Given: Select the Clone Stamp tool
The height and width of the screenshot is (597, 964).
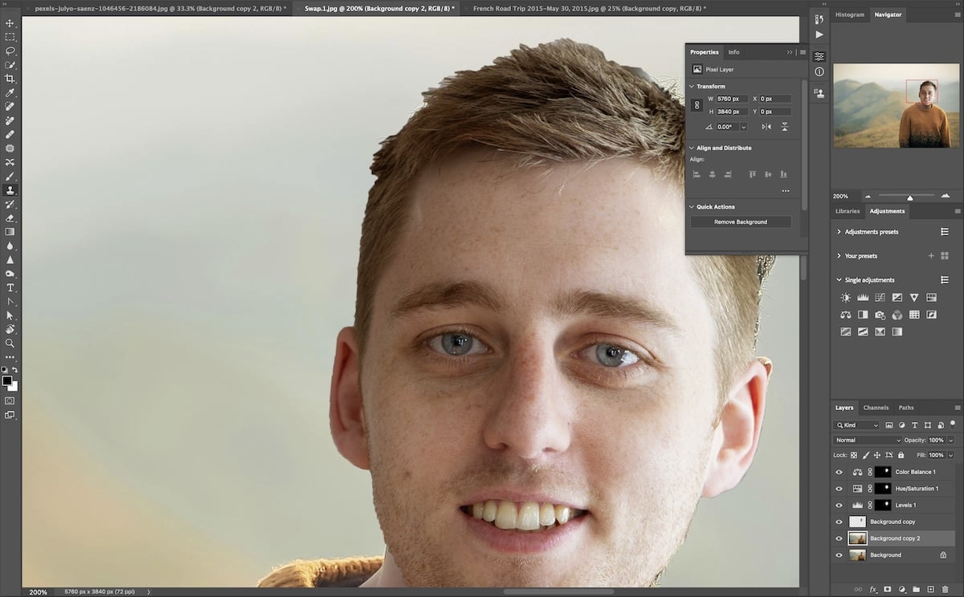Looking at the screenshot, I should [x=10, y=189].
